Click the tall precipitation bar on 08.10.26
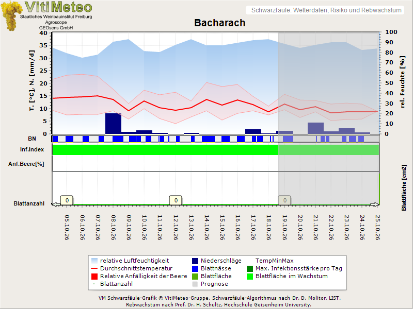 113,124
